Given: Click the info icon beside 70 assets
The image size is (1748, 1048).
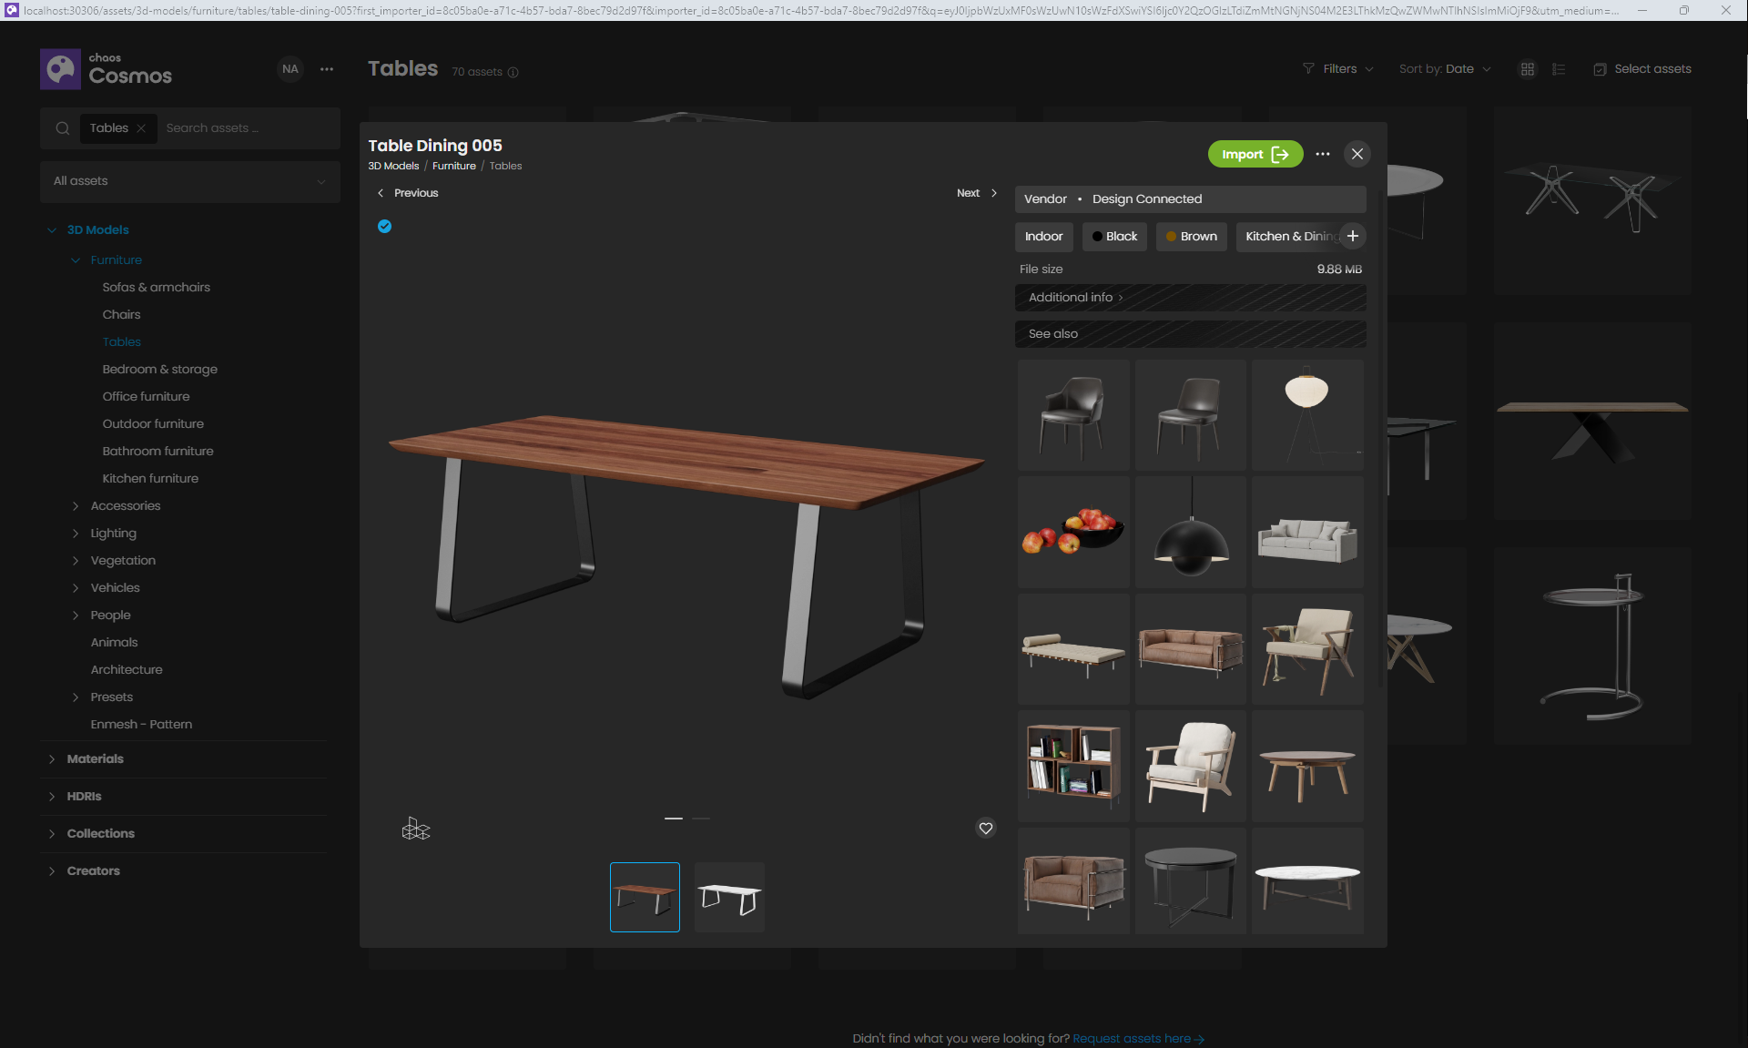Looking at the screenshot, I should tap(513, 73).
